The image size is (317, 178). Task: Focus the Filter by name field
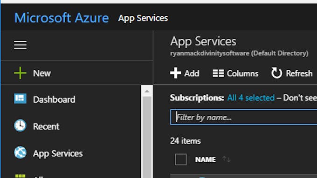244,117
